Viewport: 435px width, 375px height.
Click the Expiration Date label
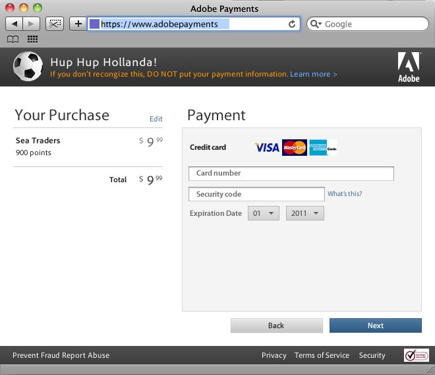[216, 213]
